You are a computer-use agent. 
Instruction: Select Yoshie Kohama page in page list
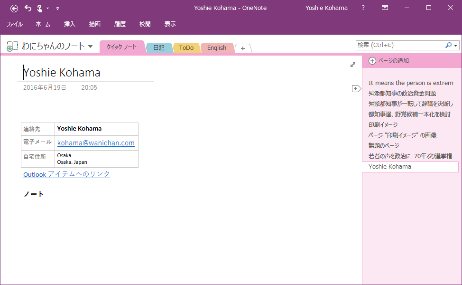[x=410, y=167]
